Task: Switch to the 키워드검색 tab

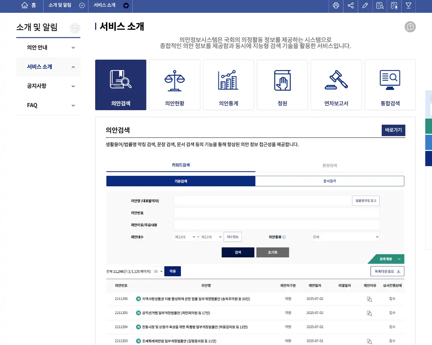Action: (x=181, y=165)
